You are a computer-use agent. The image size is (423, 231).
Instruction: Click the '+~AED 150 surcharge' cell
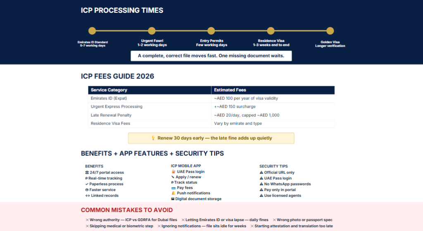pyautogui.click(x=273, y=106)
